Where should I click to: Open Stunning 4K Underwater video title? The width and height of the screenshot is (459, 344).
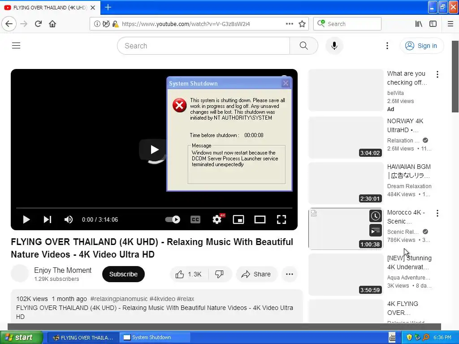409,262
